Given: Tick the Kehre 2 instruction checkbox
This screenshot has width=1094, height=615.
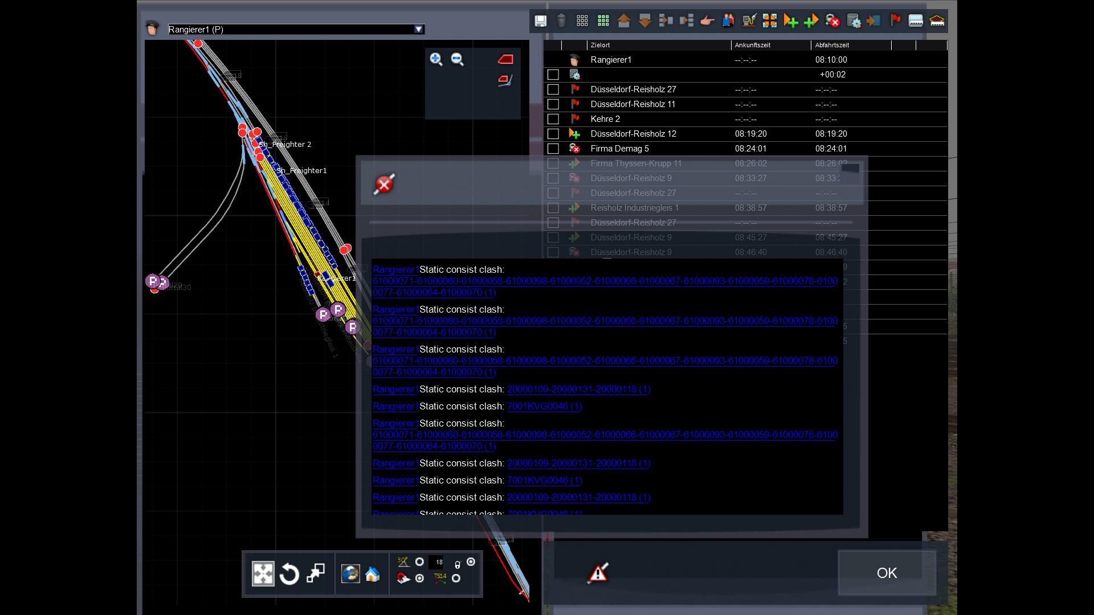Looking at the screenshot, I should (x=553, y=119).
